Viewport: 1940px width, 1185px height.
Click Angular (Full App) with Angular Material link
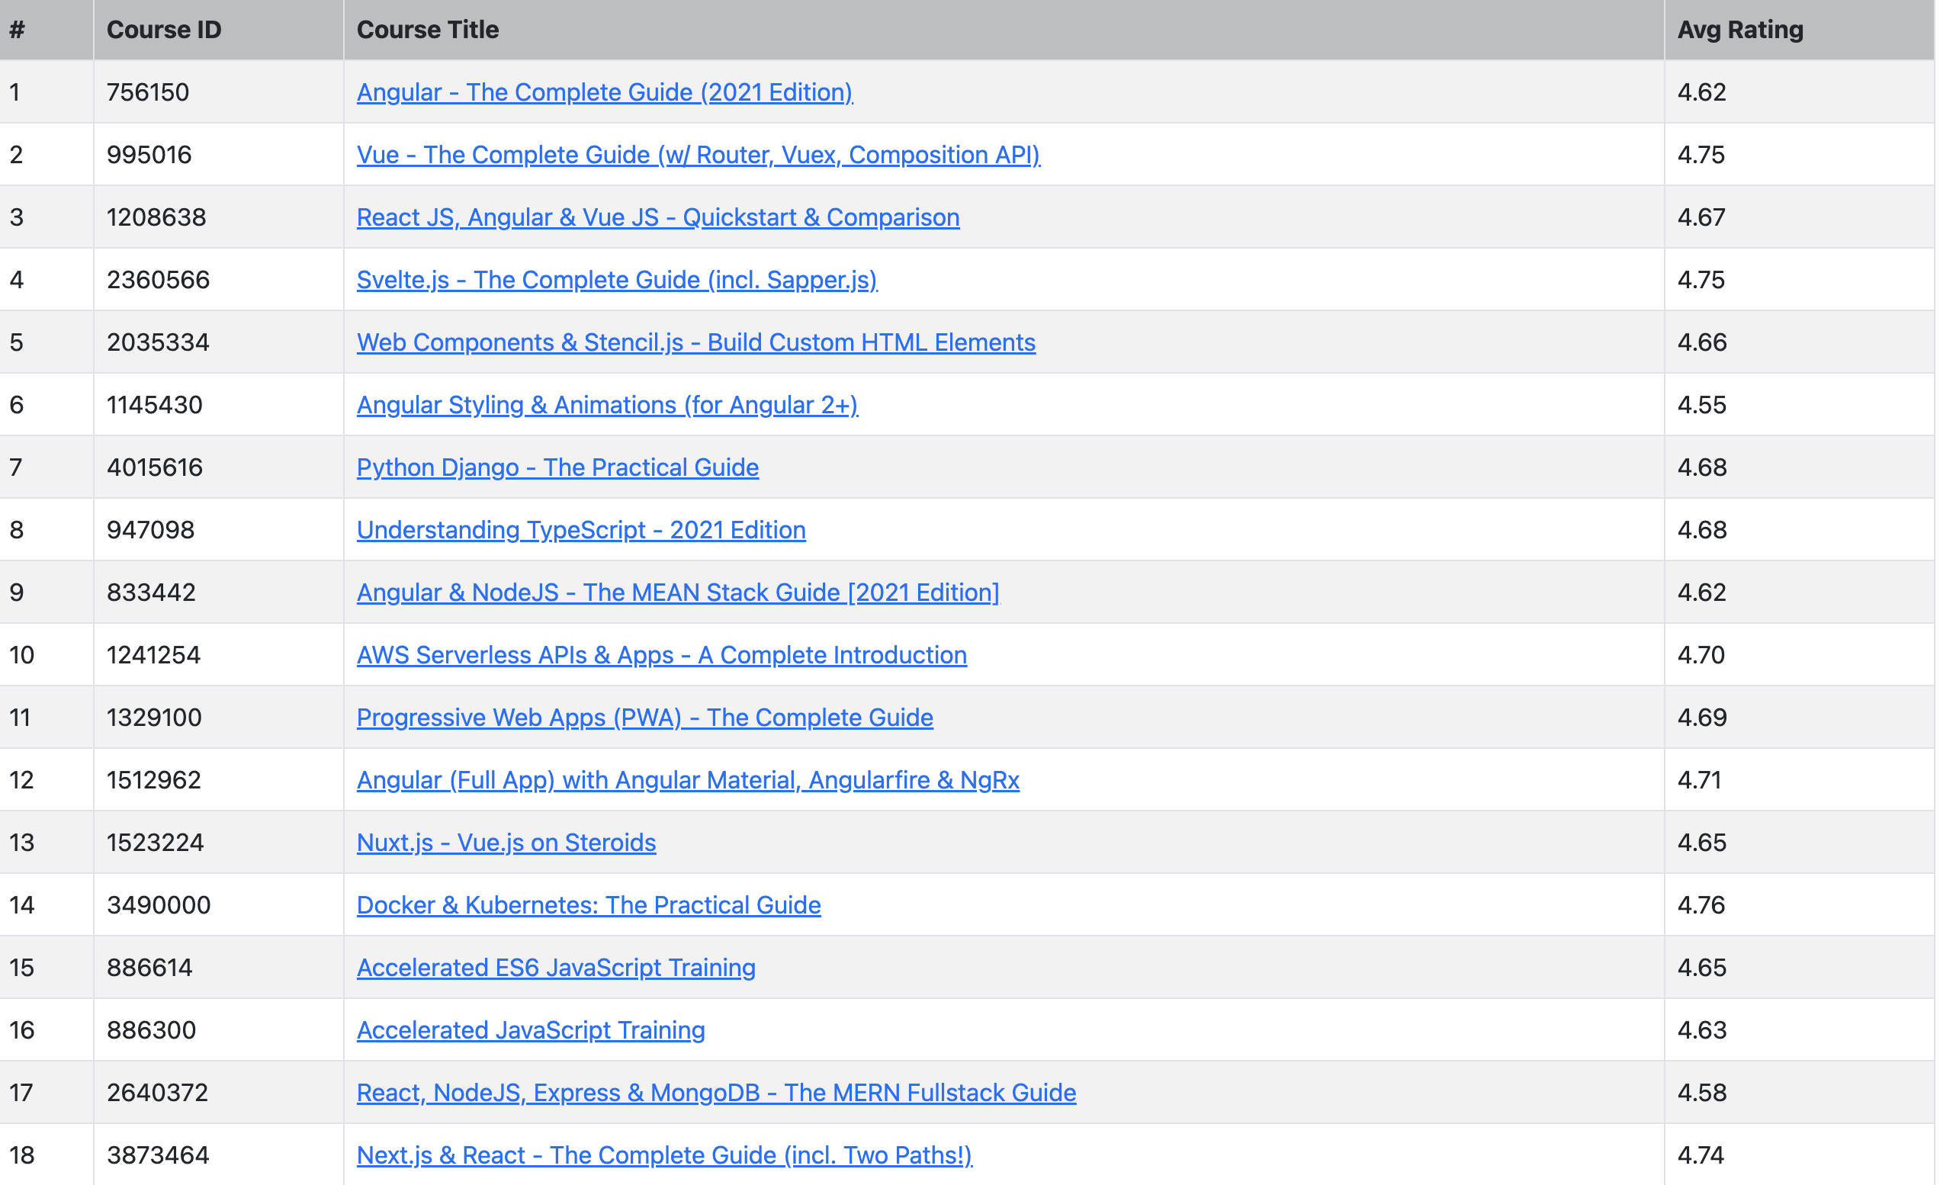tap(687, 780)
